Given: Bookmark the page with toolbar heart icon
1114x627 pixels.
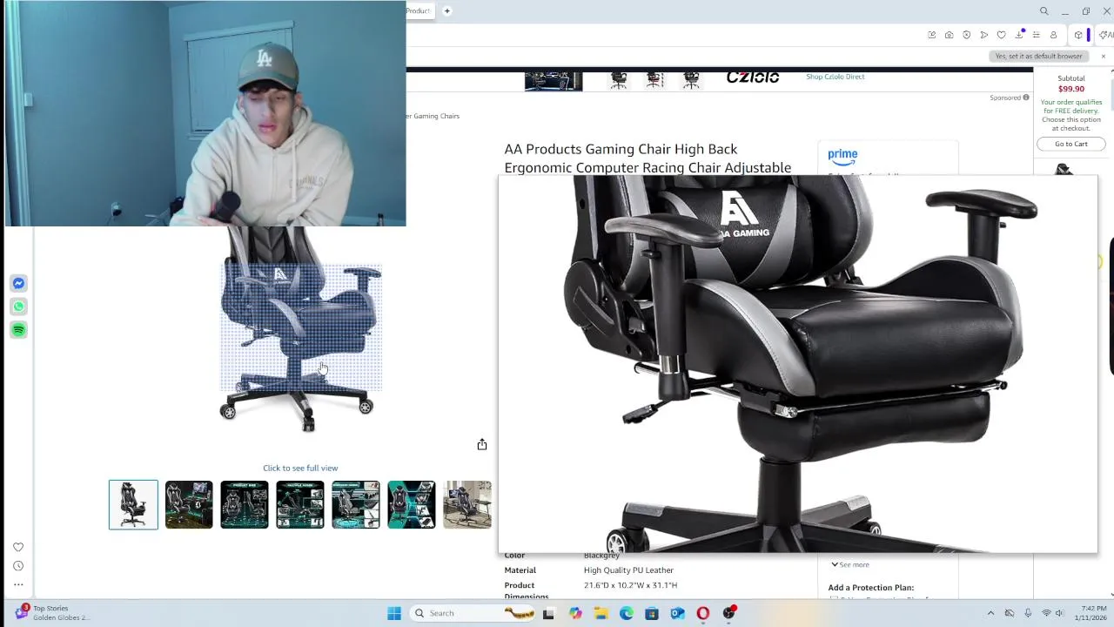Looking at the screenshot, I should 1002,35.
